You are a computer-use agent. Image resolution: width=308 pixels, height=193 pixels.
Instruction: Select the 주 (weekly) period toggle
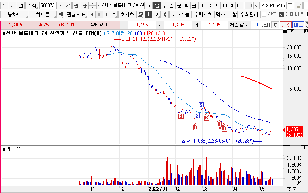pyautogui.click(x=164, y=5)
